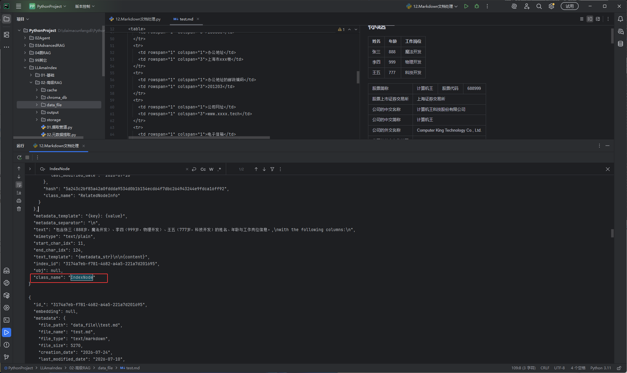Clear all console output trash icon
Screen dimensions: 627x373
pyautogui.click(x=19, y=209)
